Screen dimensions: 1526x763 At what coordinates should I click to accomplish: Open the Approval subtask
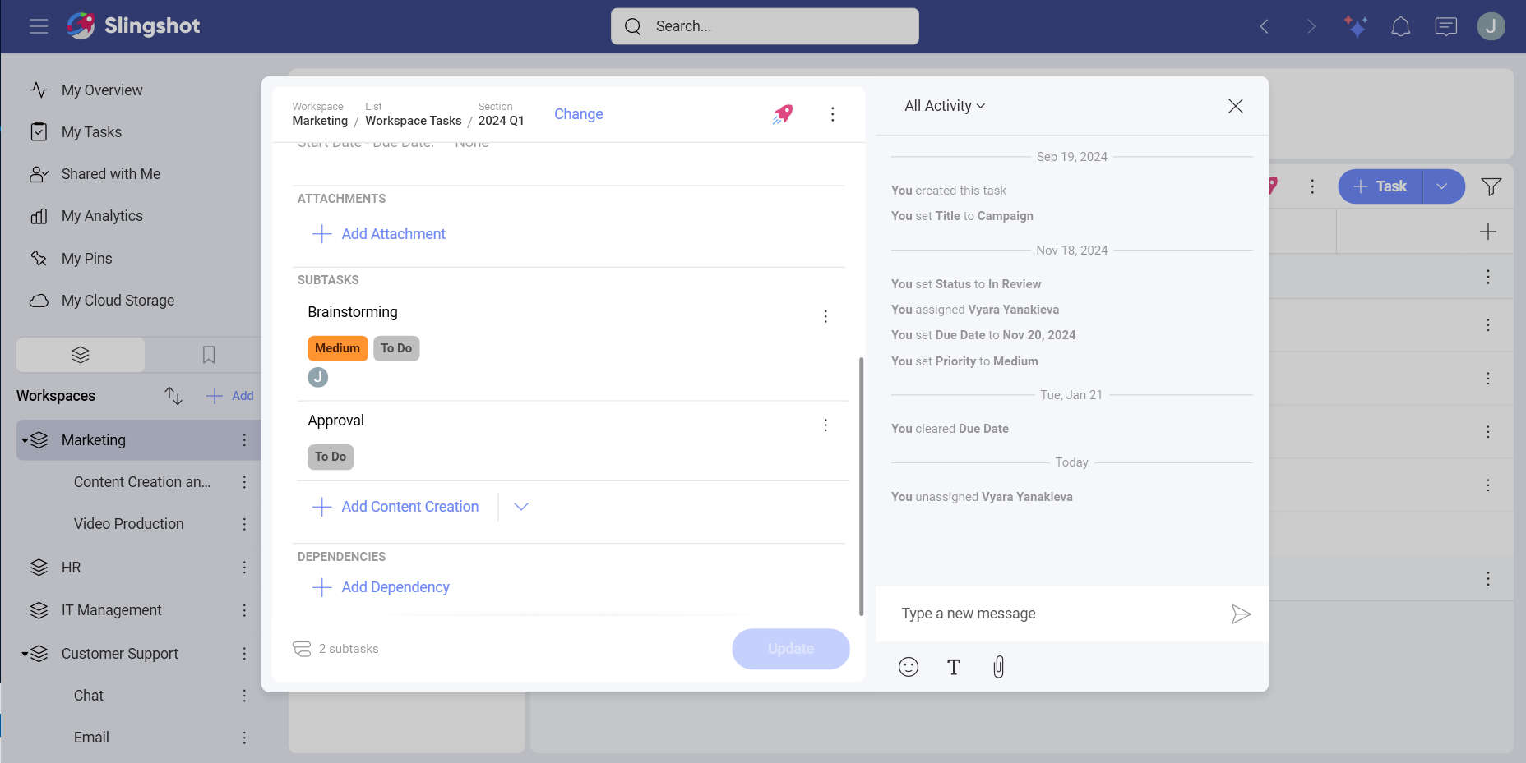(x=335, y=421)
